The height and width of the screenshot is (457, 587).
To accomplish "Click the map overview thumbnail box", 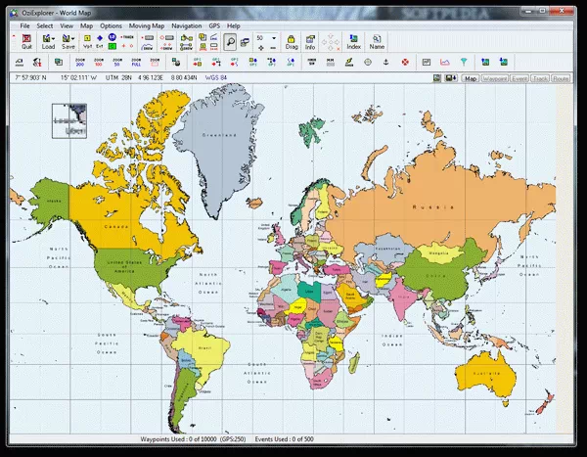I will click(69, 120).
